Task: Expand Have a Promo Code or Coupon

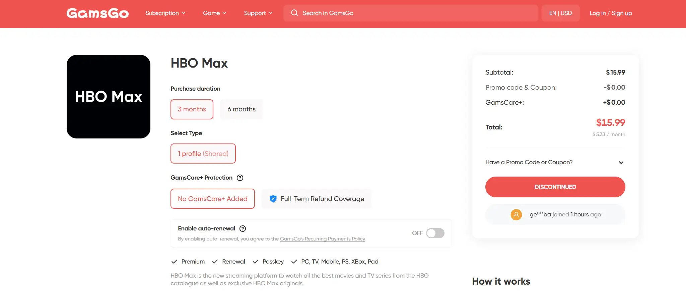Action: (x=555, y=162)
